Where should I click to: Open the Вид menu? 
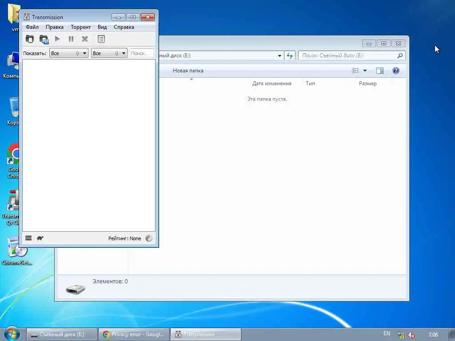(x=102, y=27)
